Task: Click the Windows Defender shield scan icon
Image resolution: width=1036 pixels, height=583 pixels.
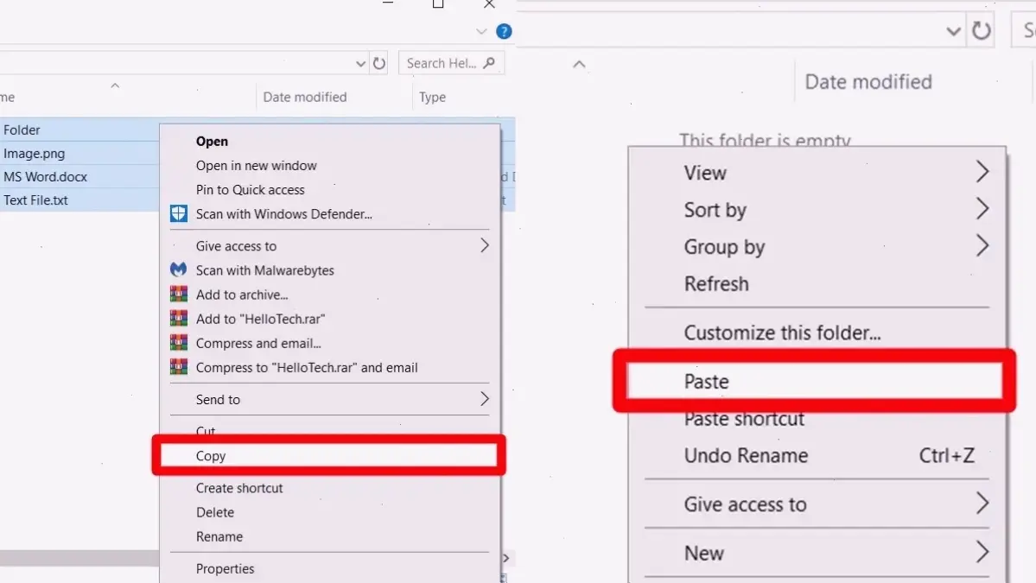Action: [x=178, y=213]
